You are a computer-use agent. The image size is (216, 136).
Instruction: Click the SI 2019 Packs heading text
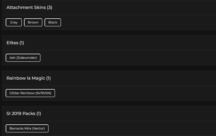pyautogui.click(x=23, y=114)
